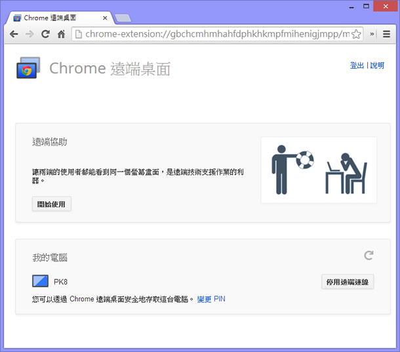This screenshot has height=352, width=400.
Task: Click the PK8 computer icon
Action: point(40,281)
